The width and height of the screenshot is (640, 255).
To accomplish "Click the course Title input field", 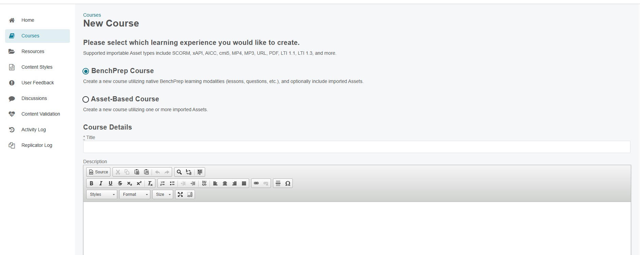I will pos(357,147).
